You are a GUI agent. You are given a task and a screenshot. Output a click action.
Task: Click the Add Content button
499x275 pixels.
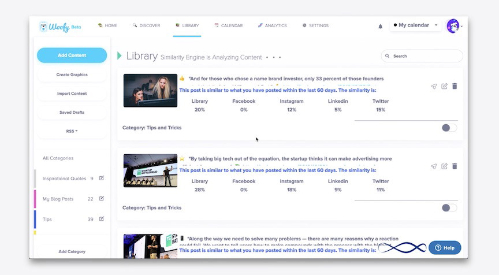[72, 55]
